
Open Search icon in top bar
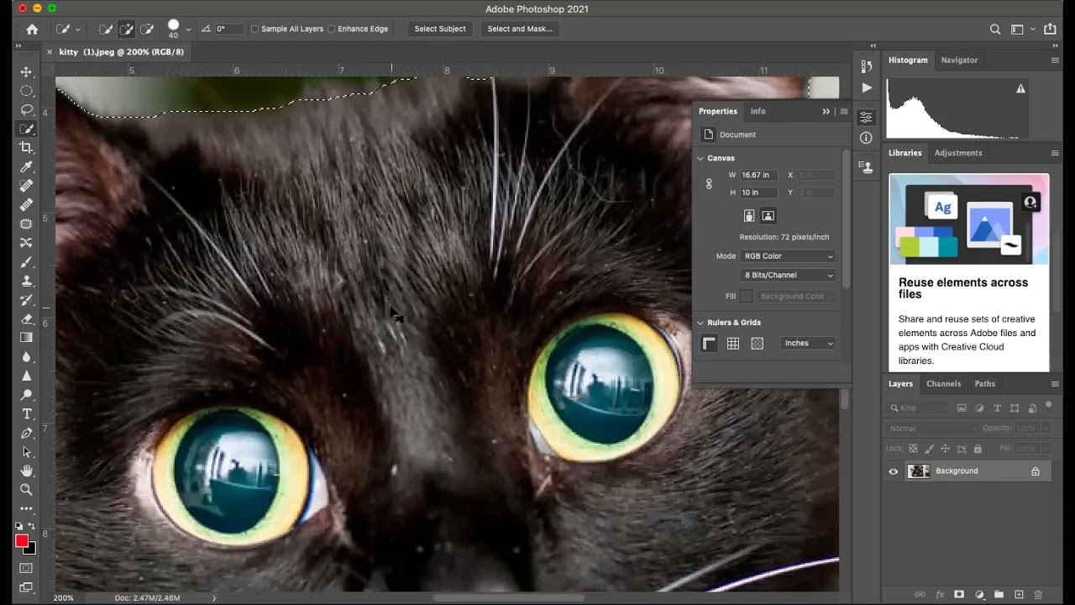click(x=995, y=29)
